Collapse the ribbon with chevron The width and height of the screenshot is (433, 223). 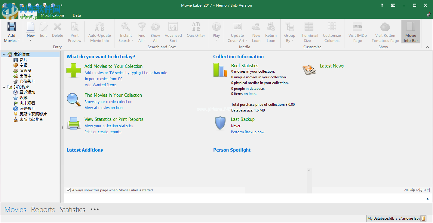coord(428,47)
